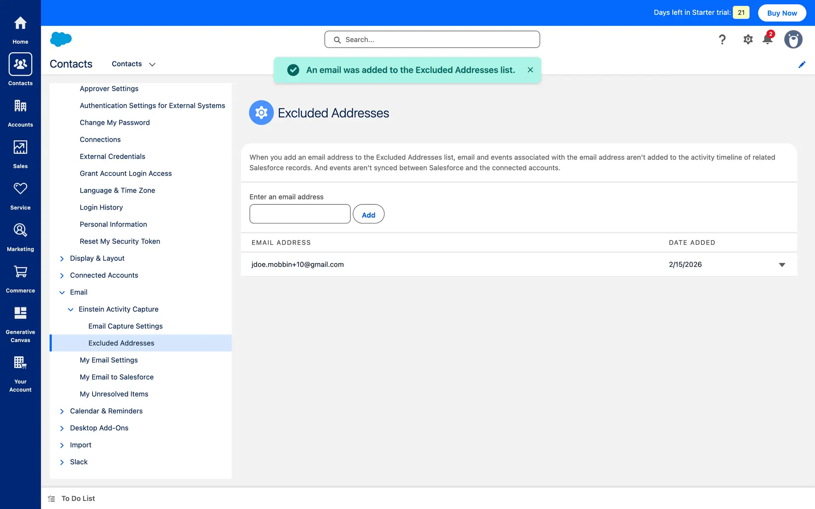This screenshot has height=509, width=815.
Task: Open the notifications bell
Action: pyautogui.click(x=767, y=39)
